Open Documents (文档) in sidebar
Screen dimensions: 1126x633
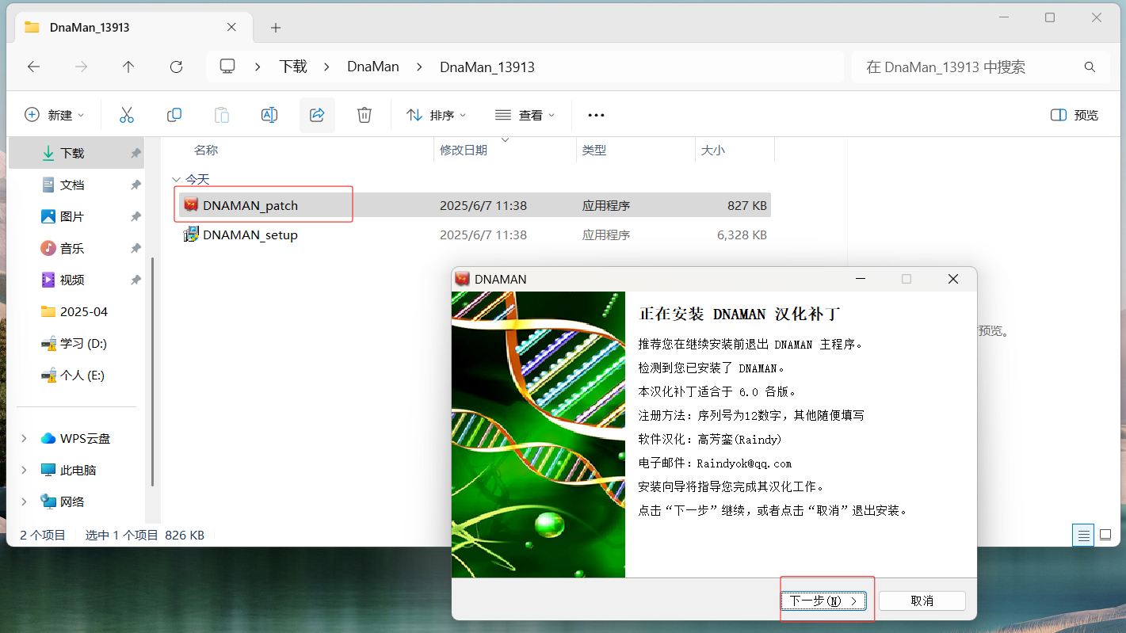(x=77, y=185)
